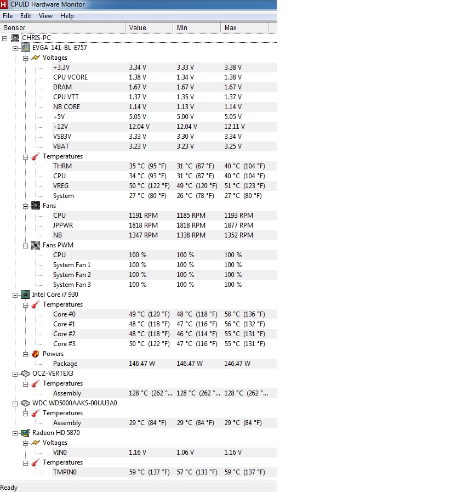Click the NB CORE 1.14 V value
The height and width of the screenshot is (492, 474).
click(138, 107)
